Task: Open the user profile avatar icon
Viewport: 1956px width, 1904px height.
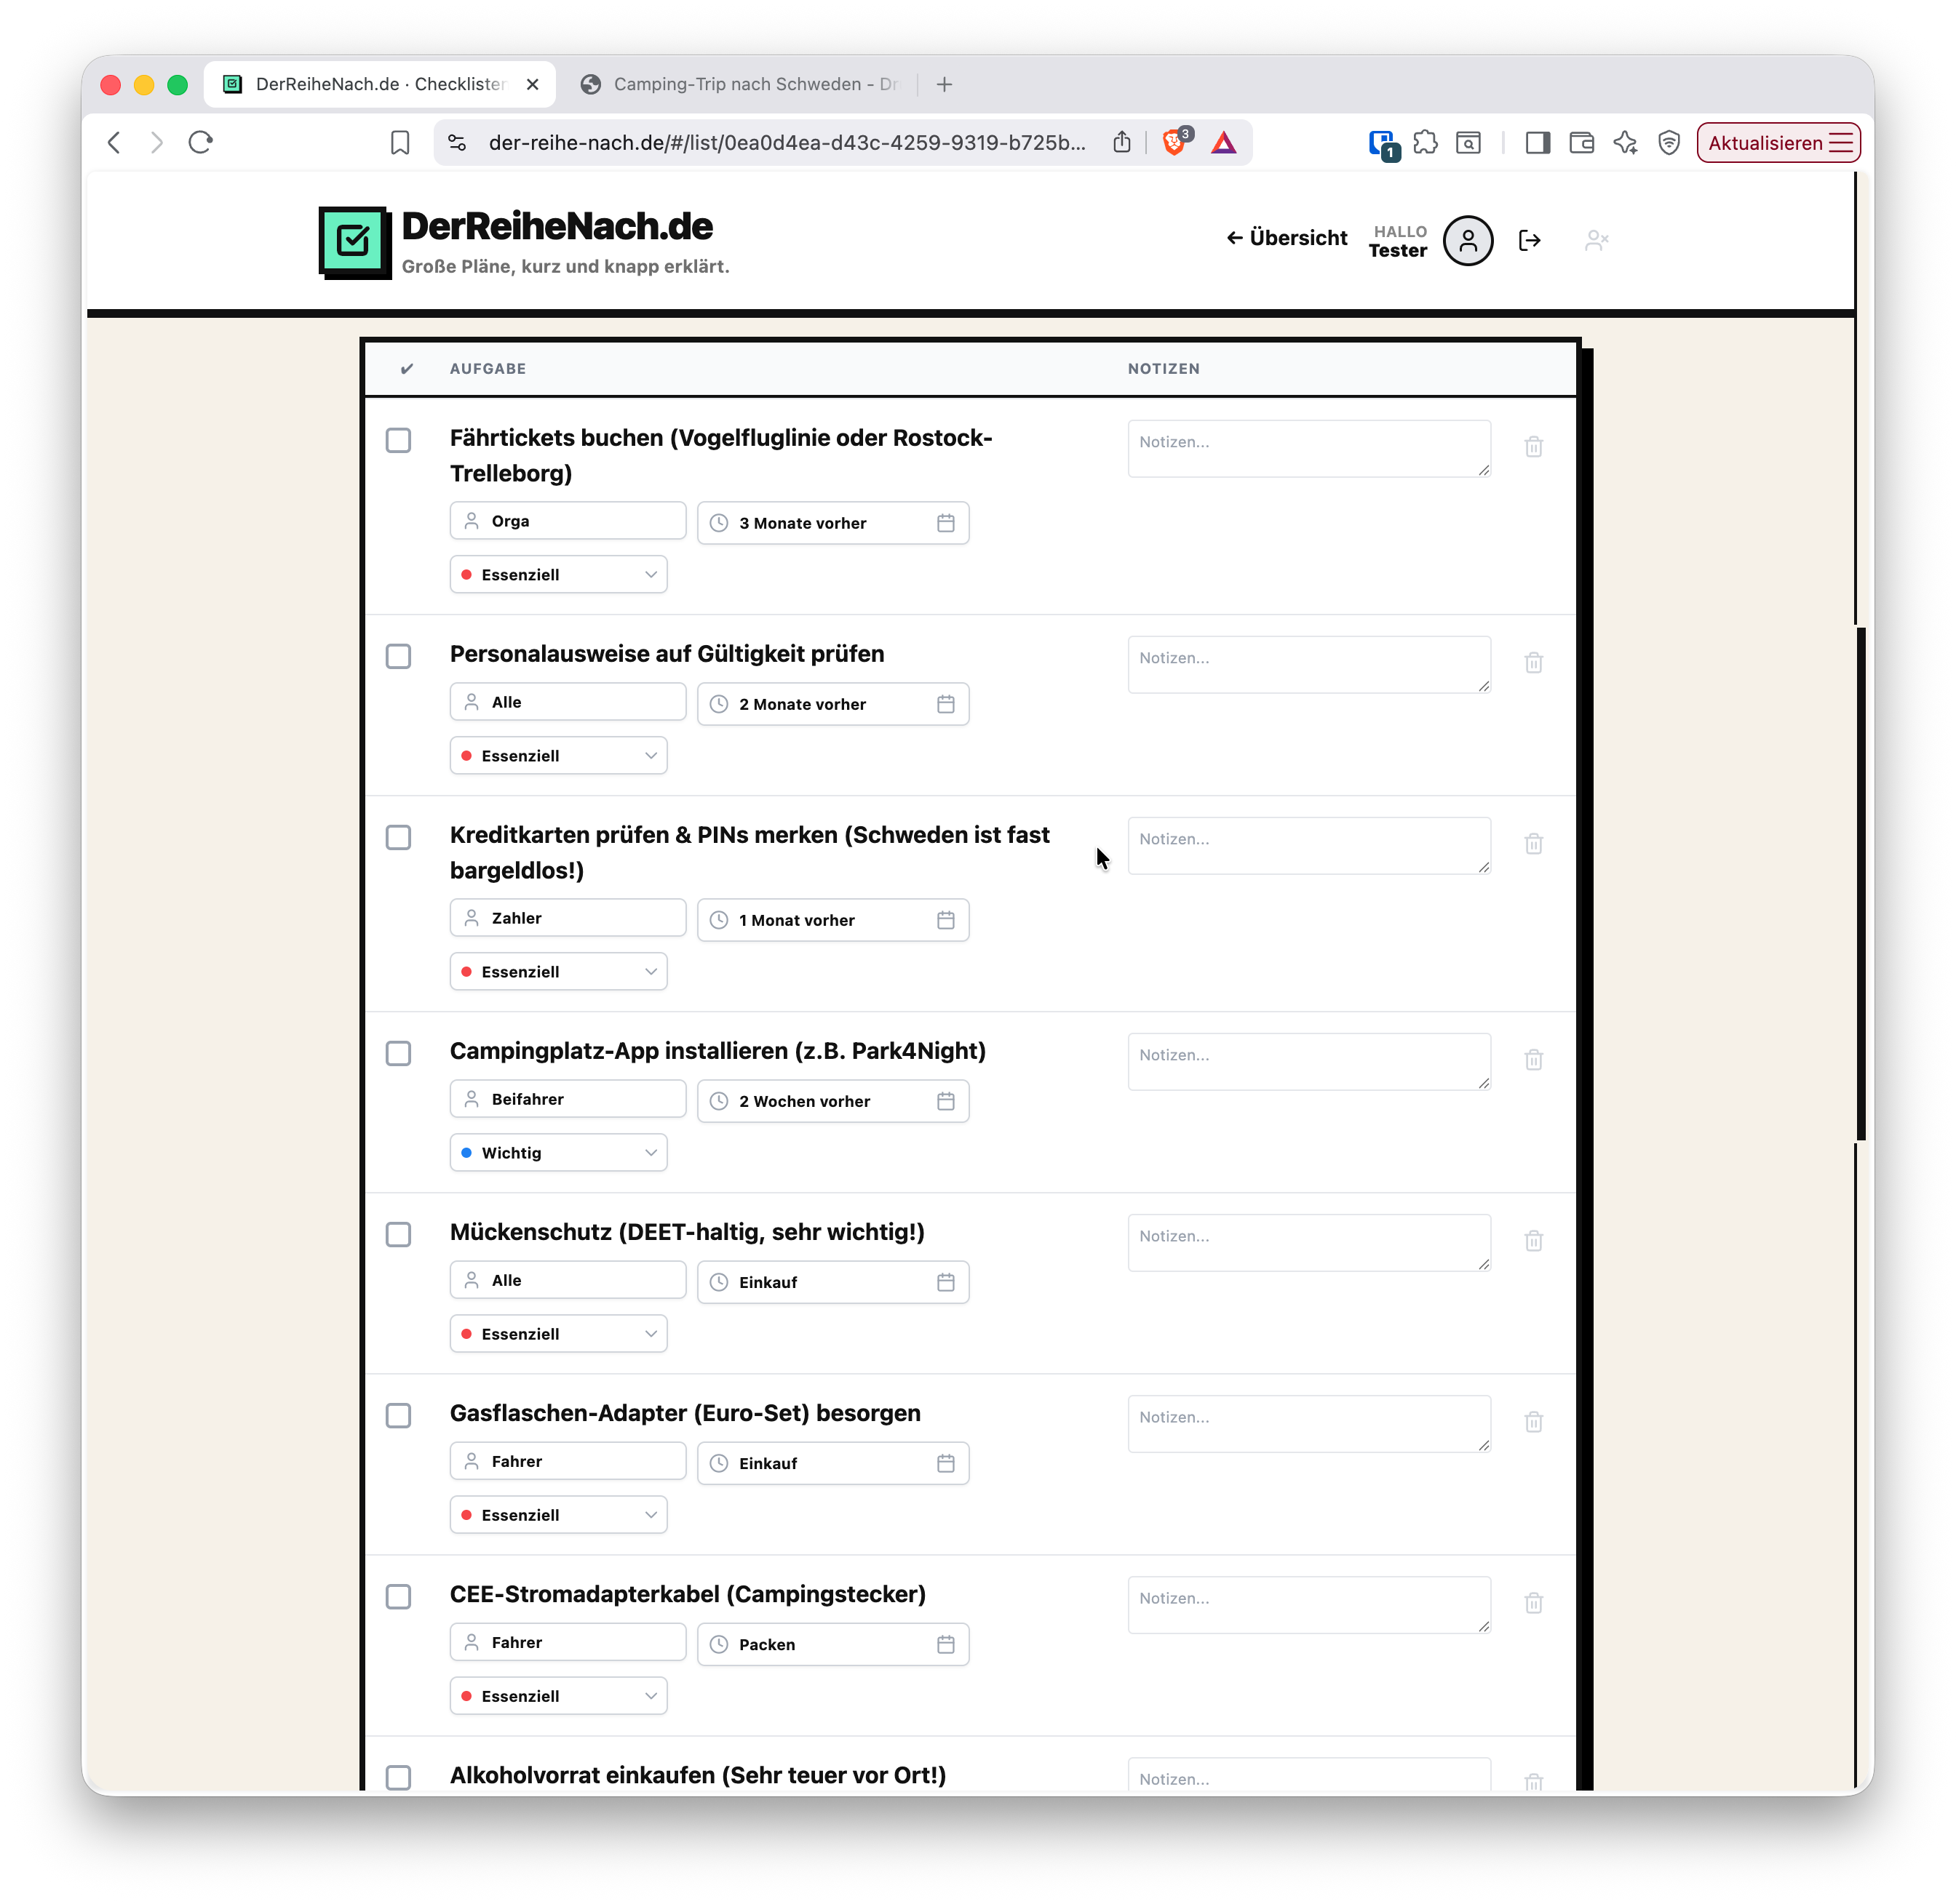Action: (1467, 240)
